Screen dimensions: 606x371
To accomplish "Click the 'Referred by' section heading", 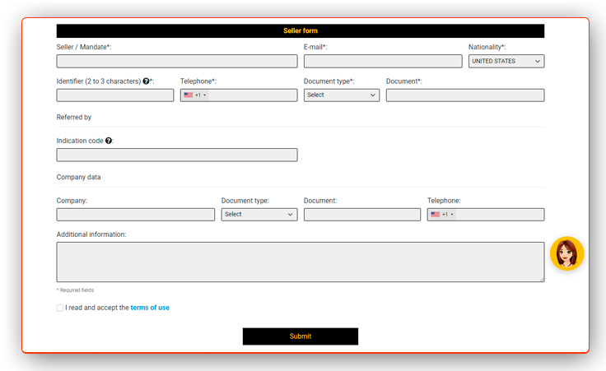I will [74, 117].
